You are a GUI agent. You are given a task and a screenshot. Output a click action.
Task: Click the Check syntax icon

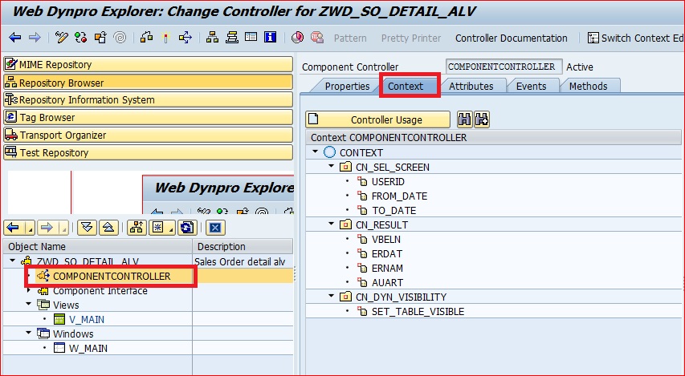point(146,38)
